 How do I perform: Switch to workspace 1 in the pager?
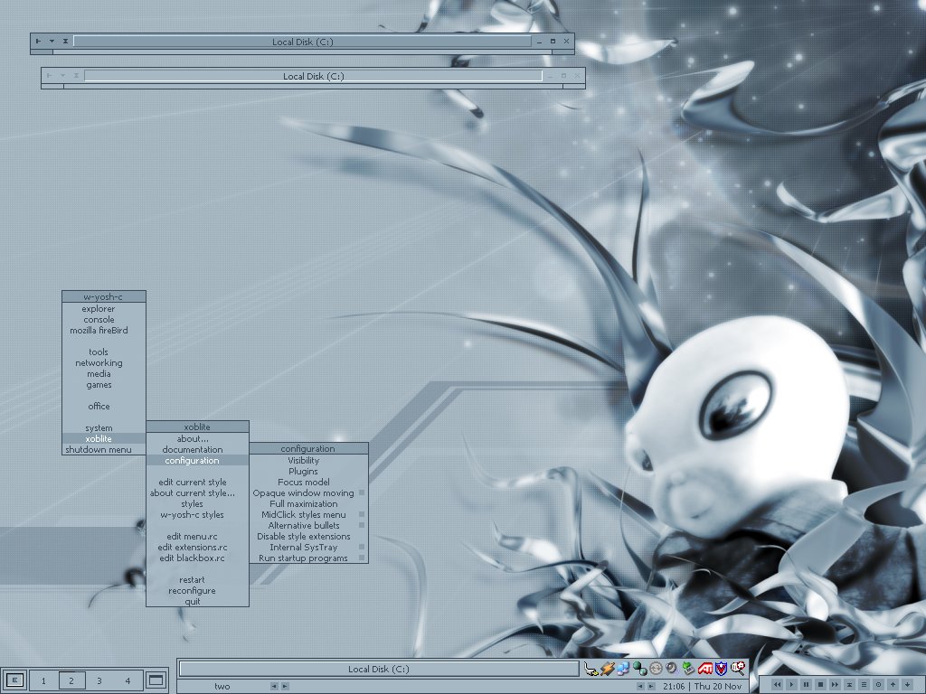pyautogui.click(x=43, y=680)
